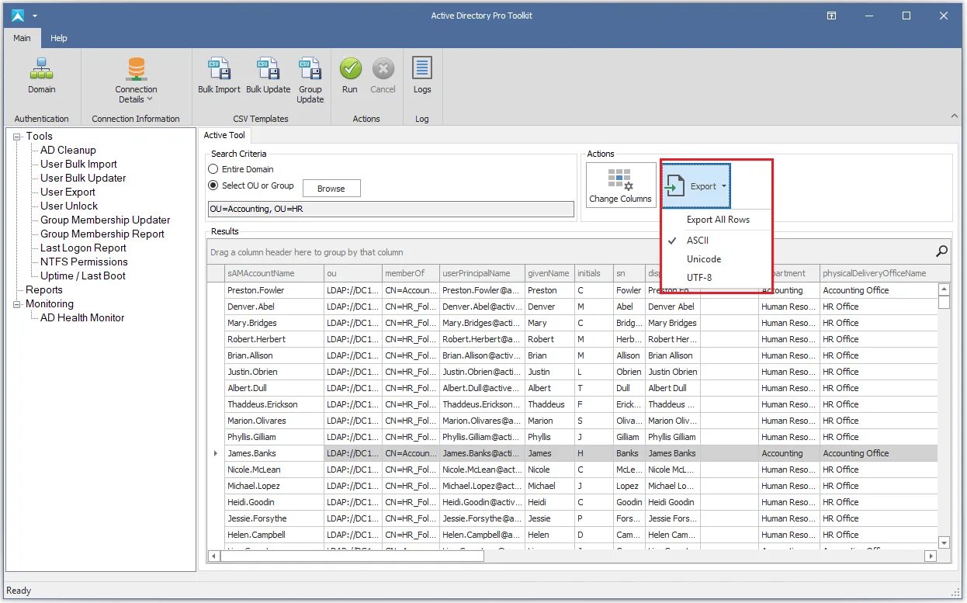Click the search magnifier icon in Results
967x603 pixels.
tap(941, 251)
